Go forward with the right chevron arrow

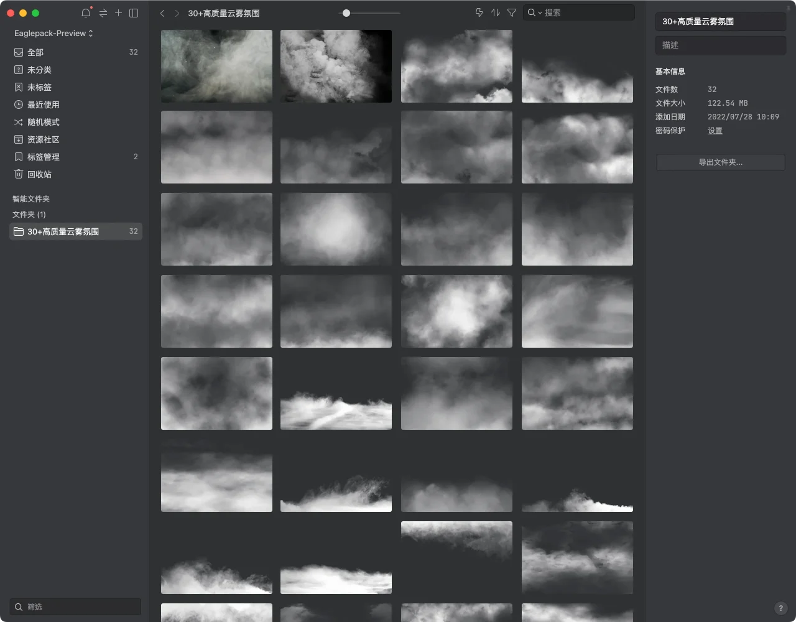[x=177, y=13]
